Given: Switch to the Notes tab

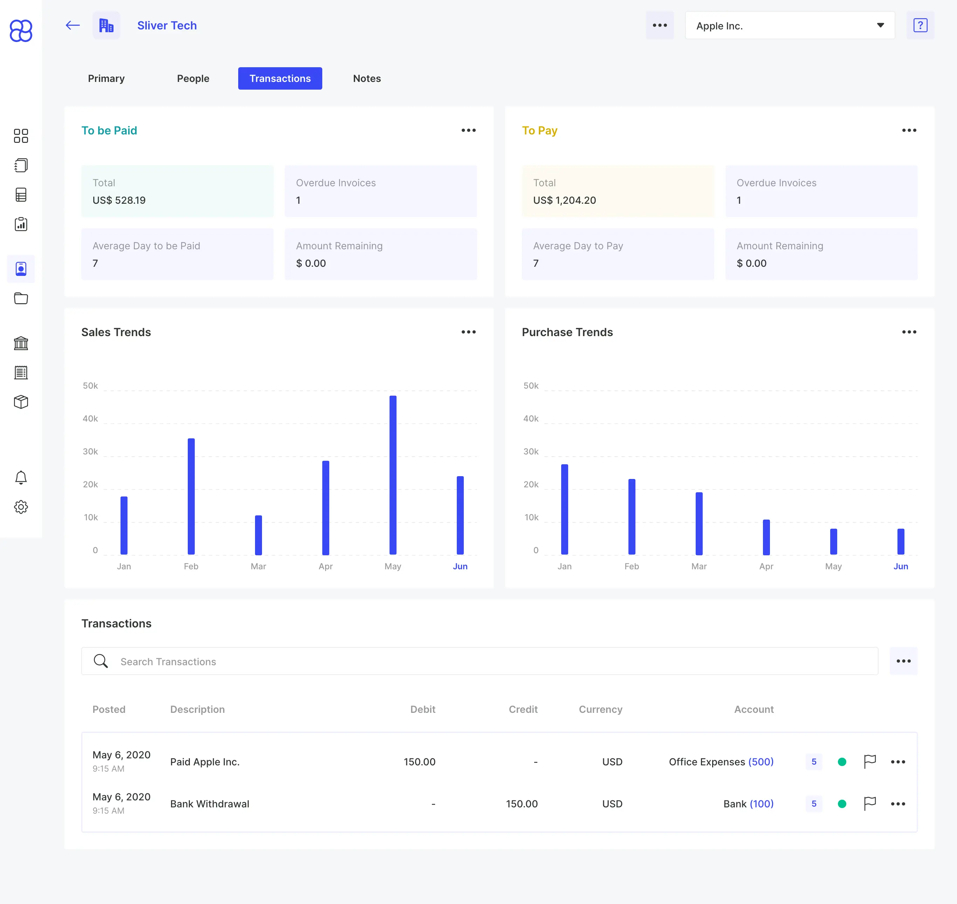Looking at the screenshot, I should [366, 78].
